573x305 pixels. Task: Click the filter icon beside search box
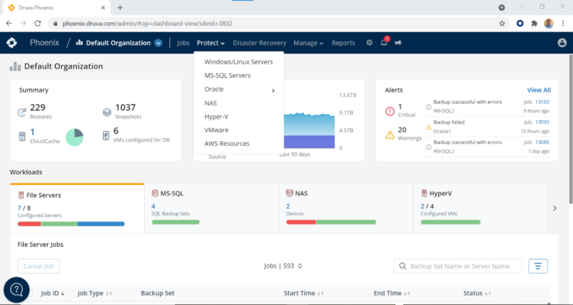click(538, 265)
